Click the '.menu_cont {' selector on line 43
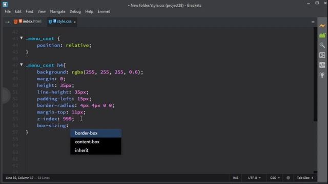The height and width of the screenshot is (184, 328). point(43,39)
